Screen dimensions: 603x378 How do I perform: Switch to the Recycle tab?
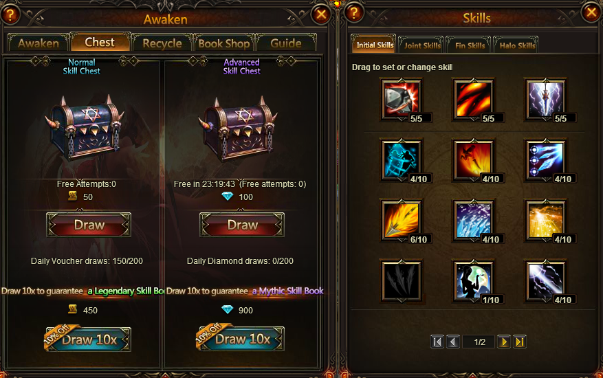pyautogui.click(x=162, y=43)
